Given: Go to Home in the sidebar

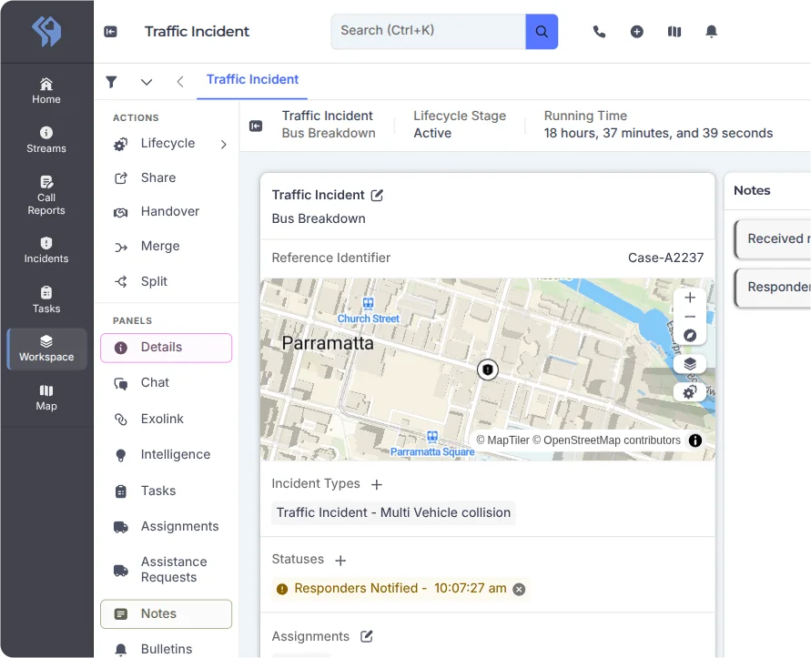Looking at the screenshot, I should (x=46, y=91).
